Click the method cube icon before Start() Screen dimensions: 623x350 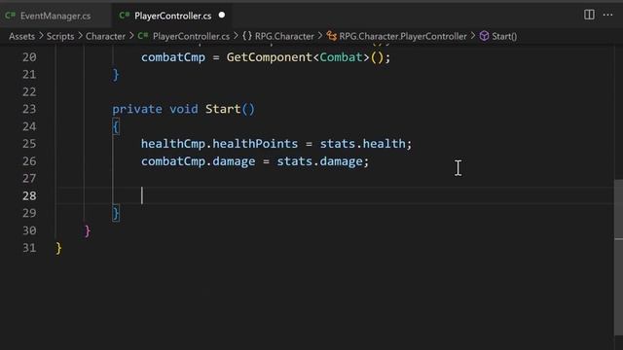pos(484,36)
